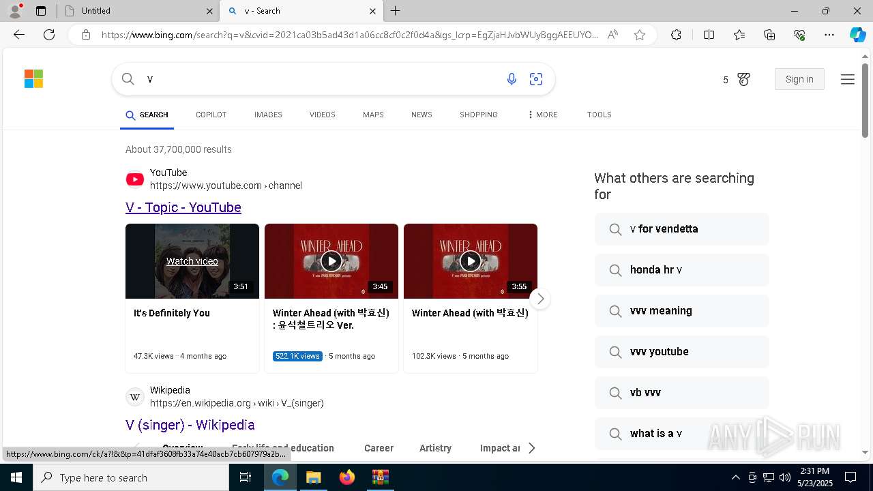Toggle split screen view

709,35
